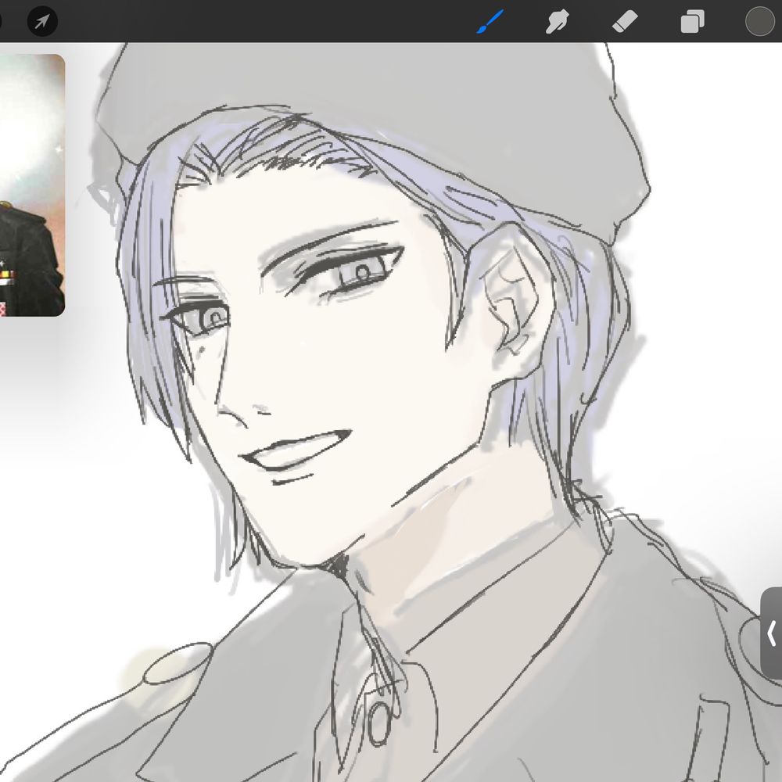This screenshot has width=782, height=782.
Task: Open the Layers panel
Action: click(x=692, y=22)
